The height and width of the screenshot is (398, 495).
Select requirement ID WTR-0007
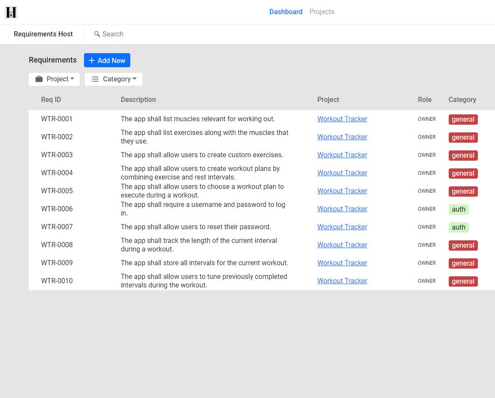coord(57,227)
